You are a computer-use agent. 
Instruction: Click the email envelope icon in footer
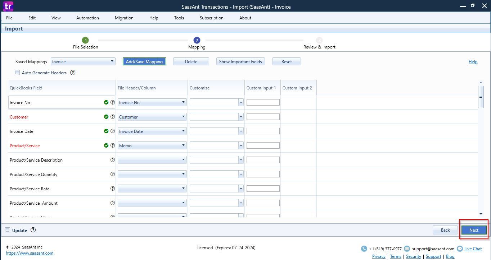pyautogui.click(x=407, y=249)
